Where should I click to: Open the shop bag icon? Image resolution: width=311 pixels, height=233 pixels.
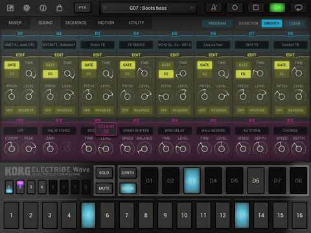[60, 8]
